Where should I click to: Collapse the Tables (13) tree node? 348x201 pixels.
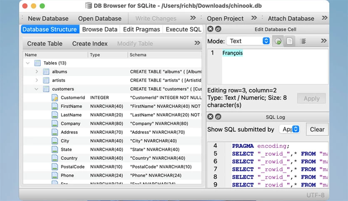click(28, 63)
